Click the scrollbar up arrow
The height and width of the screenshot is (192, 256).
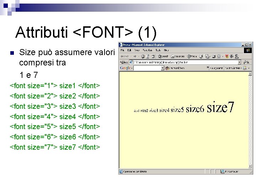(250, 74)
